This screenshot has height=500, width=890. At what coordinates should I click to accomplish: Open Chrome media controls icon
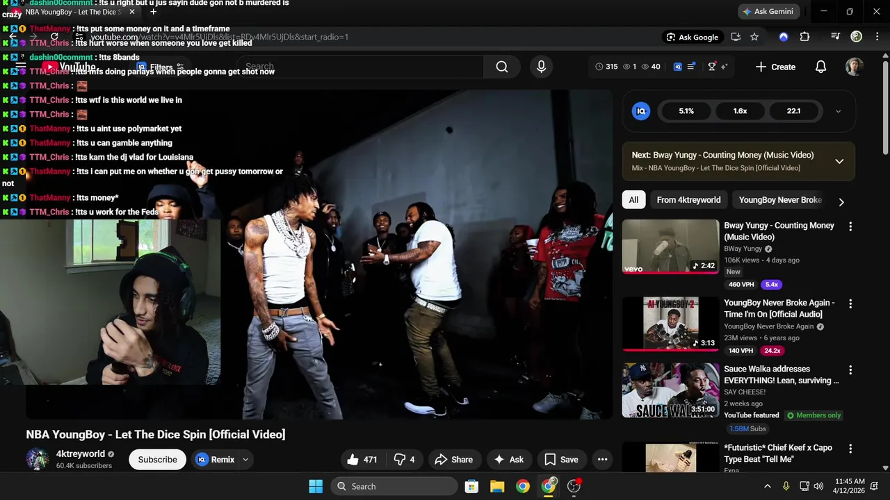835,37
